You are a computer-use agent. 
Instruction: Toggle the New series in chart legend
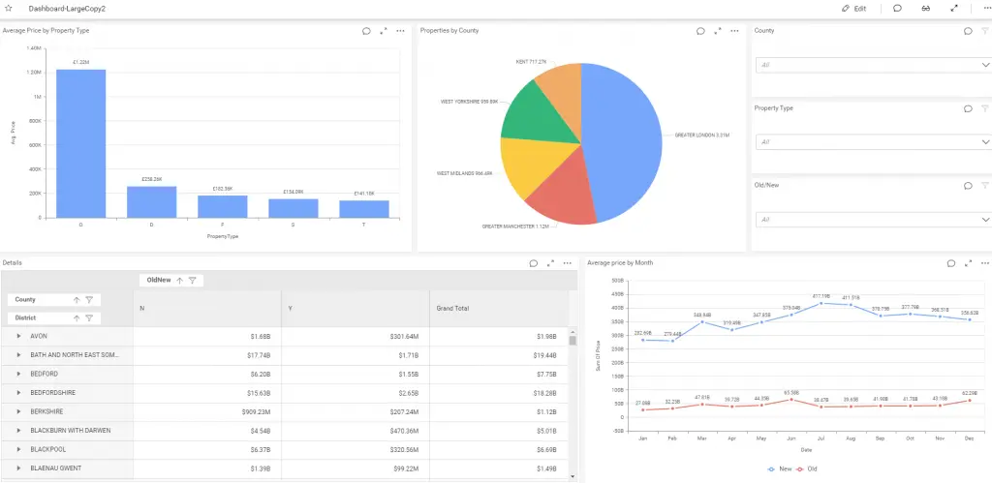coord(775,468)
